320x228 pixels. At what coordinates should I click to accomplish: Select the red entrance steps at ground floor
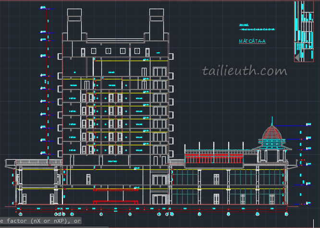[115, 202]
